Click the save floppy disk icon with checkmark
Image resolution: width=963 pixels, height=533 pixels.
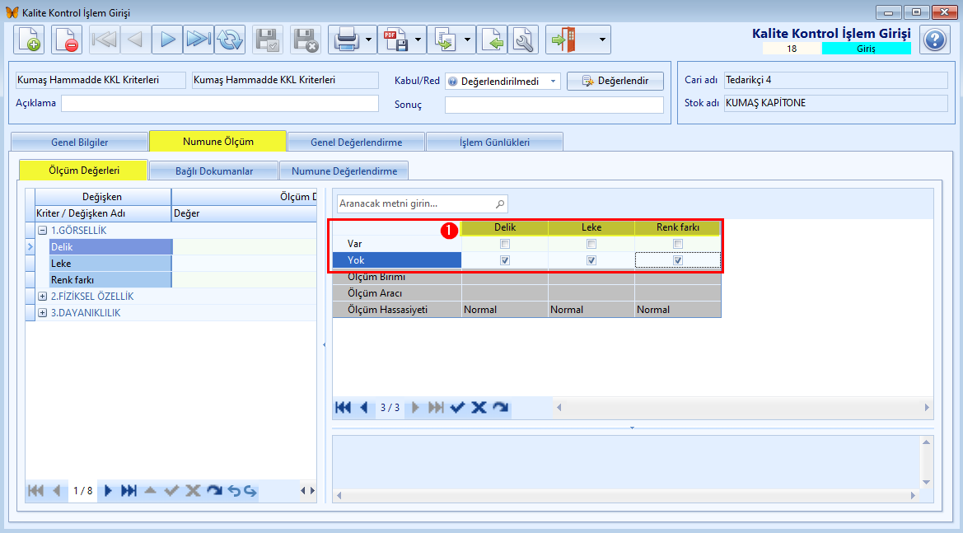point(268,40)
